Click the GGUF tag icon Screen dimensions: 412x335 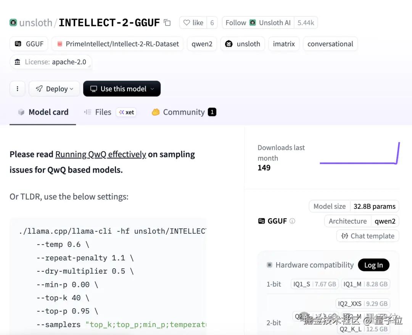click(x=18, y=44)
